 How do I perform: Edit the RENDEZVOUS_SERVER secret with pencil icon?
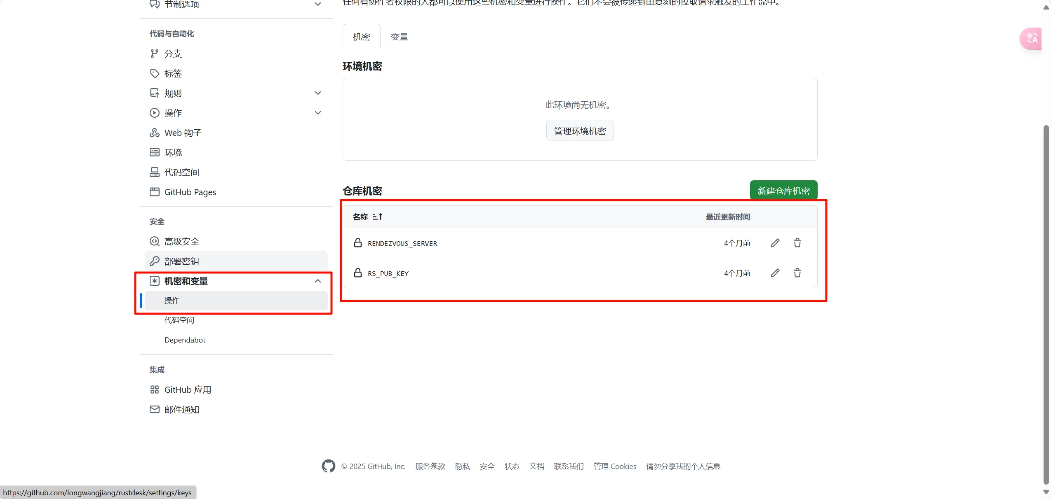(x=775, y=243)
